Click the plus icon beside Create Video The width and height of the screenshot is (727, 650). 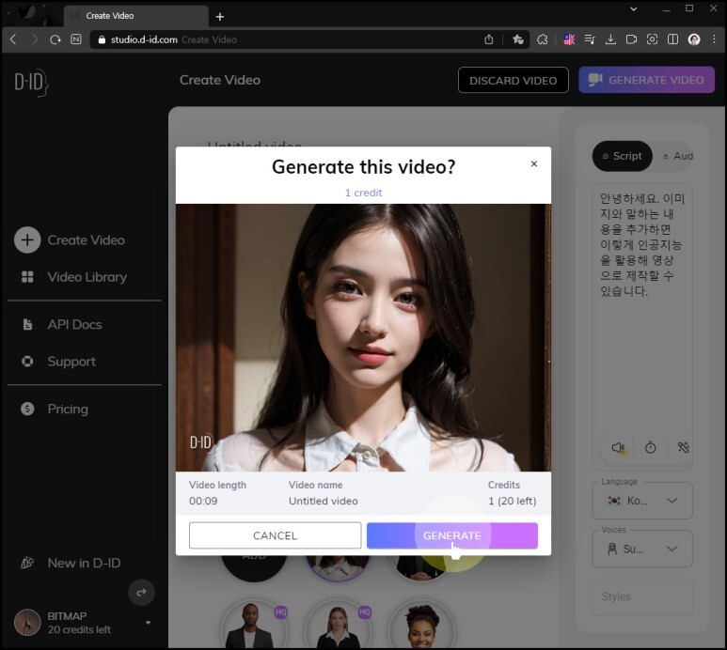pyautogui.click(x=27, y=240)
